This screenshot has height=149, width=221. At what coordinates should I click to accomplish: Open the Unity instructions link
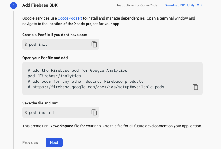pos(191,5)
